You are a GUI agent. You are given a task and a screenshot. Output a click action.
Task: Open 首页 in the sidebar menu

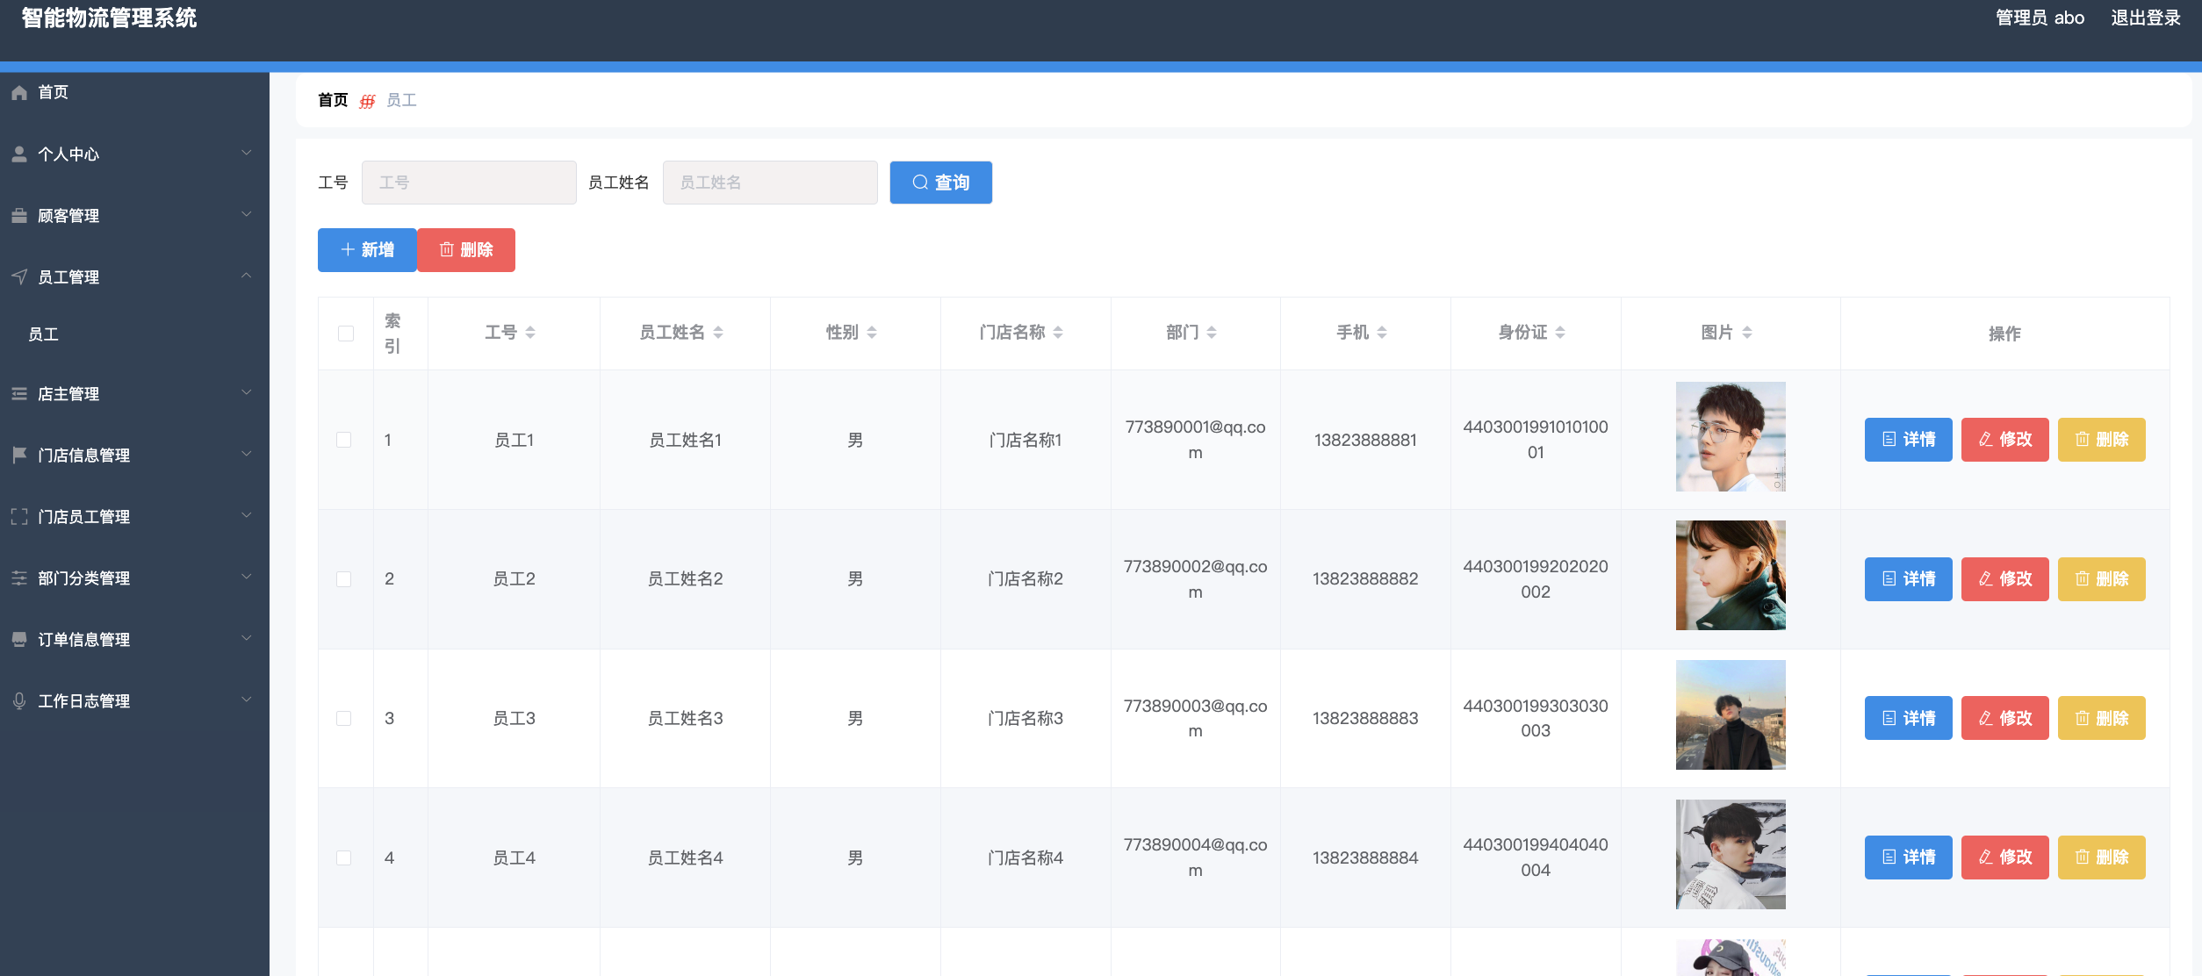coord(53,92)
